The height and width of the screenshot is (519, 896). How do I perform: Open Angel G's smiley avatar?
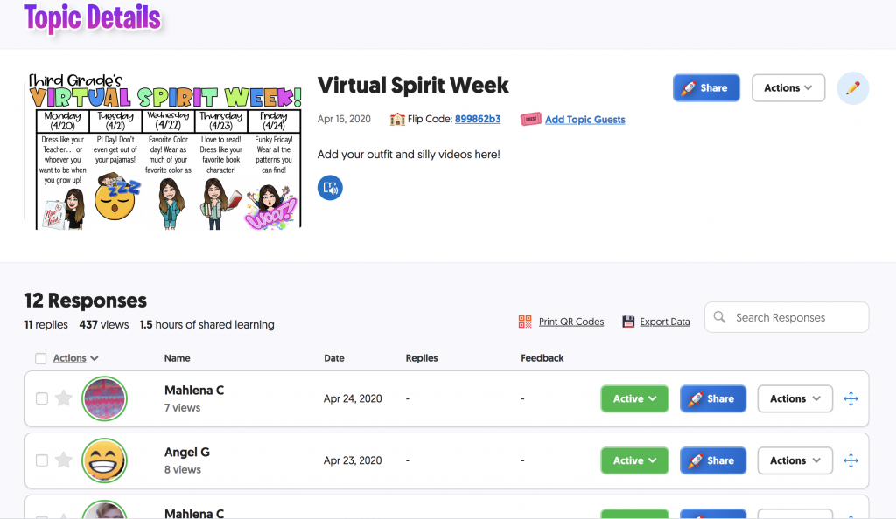[x=104, y=460]
